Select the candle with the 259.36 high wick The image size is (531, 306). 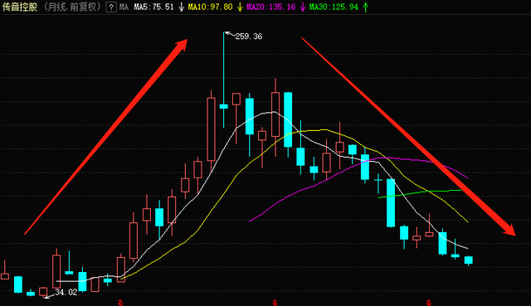pos(223,106)
